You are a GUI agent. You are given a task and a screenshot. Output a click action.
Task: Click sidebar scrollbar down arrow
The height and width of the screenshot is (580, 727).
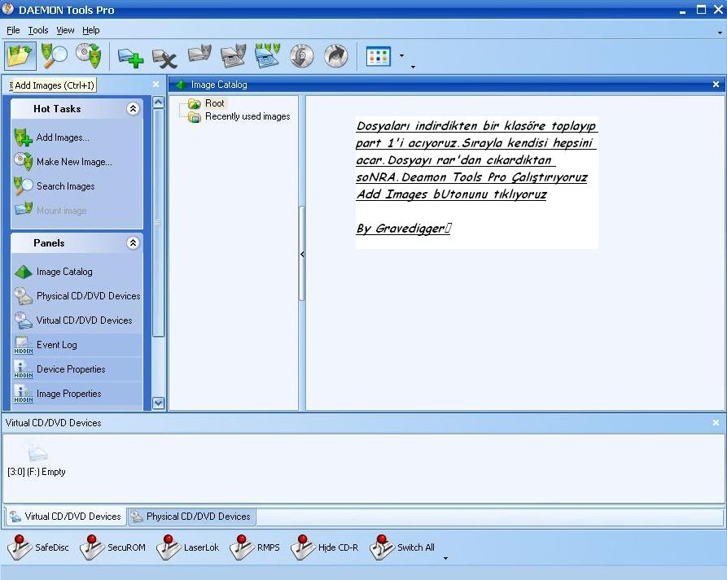159,403
